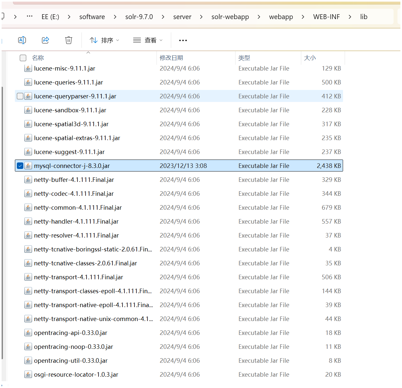This screenshot has height=388, width=402.
Task: Expand the chevron after WEB-INF in breadcrumb
Action: click(350, 17)
